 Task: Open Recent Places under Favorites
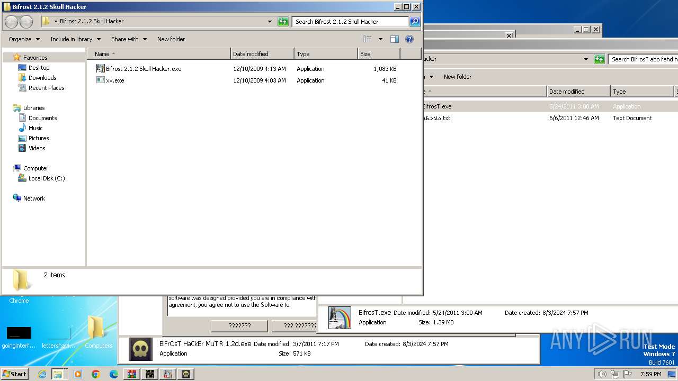pos(46,88)
